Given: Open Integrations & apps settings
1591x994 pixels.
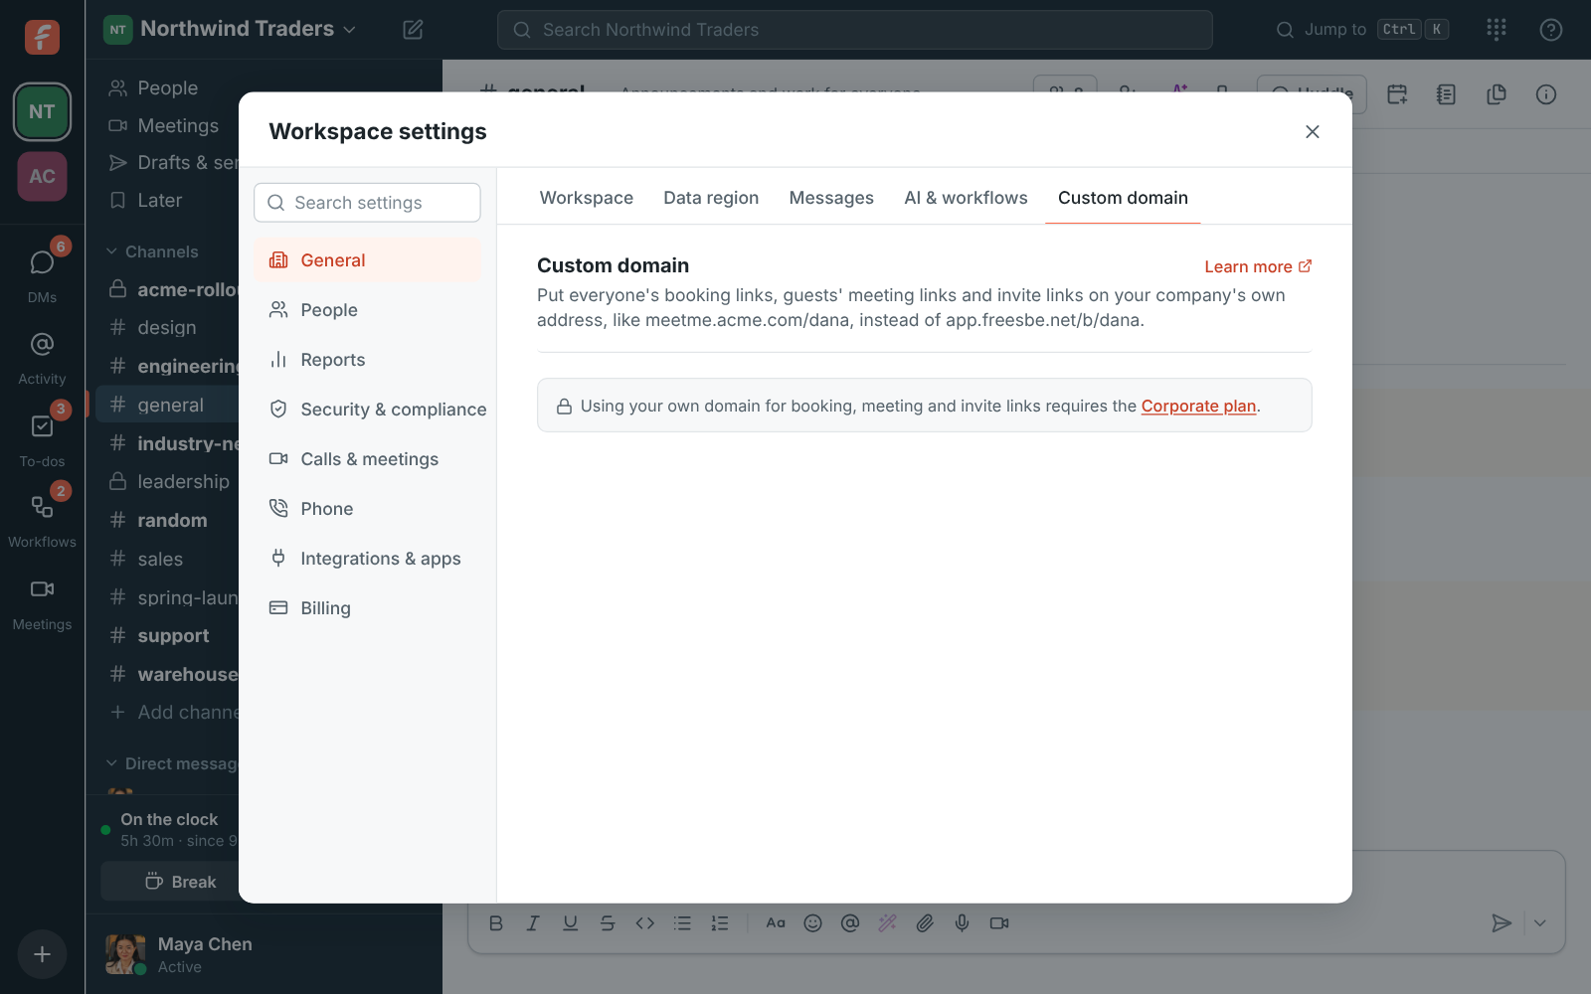Looking at the screenshot, I should pos(367,559).
